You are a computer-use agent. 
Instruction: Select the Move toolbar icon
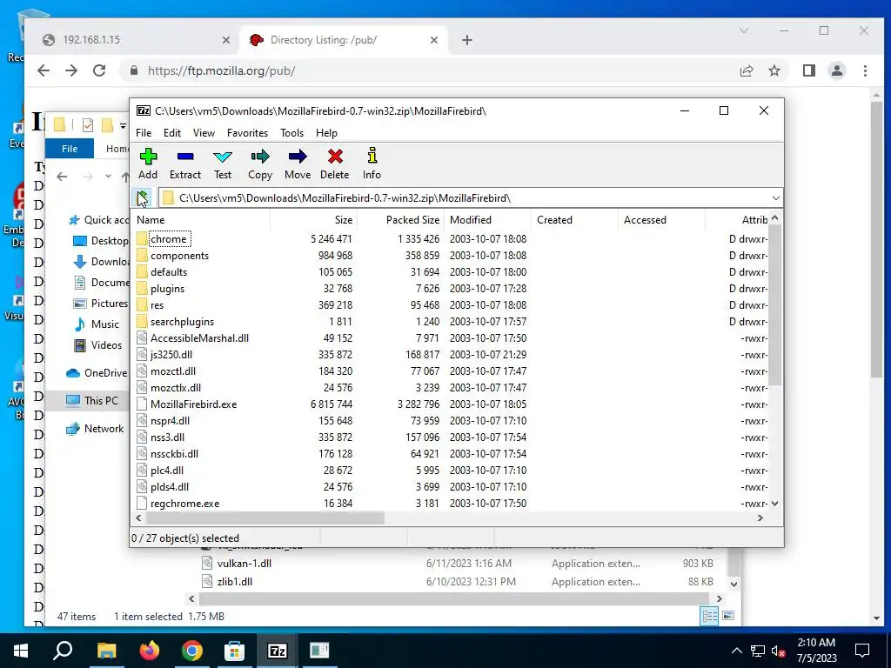tap(298, 164)
